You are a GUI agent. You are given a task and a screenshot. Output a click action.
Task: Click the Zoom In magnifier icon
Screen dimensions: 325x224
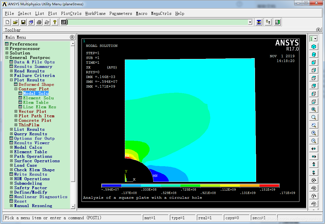[x=314, y=133]
